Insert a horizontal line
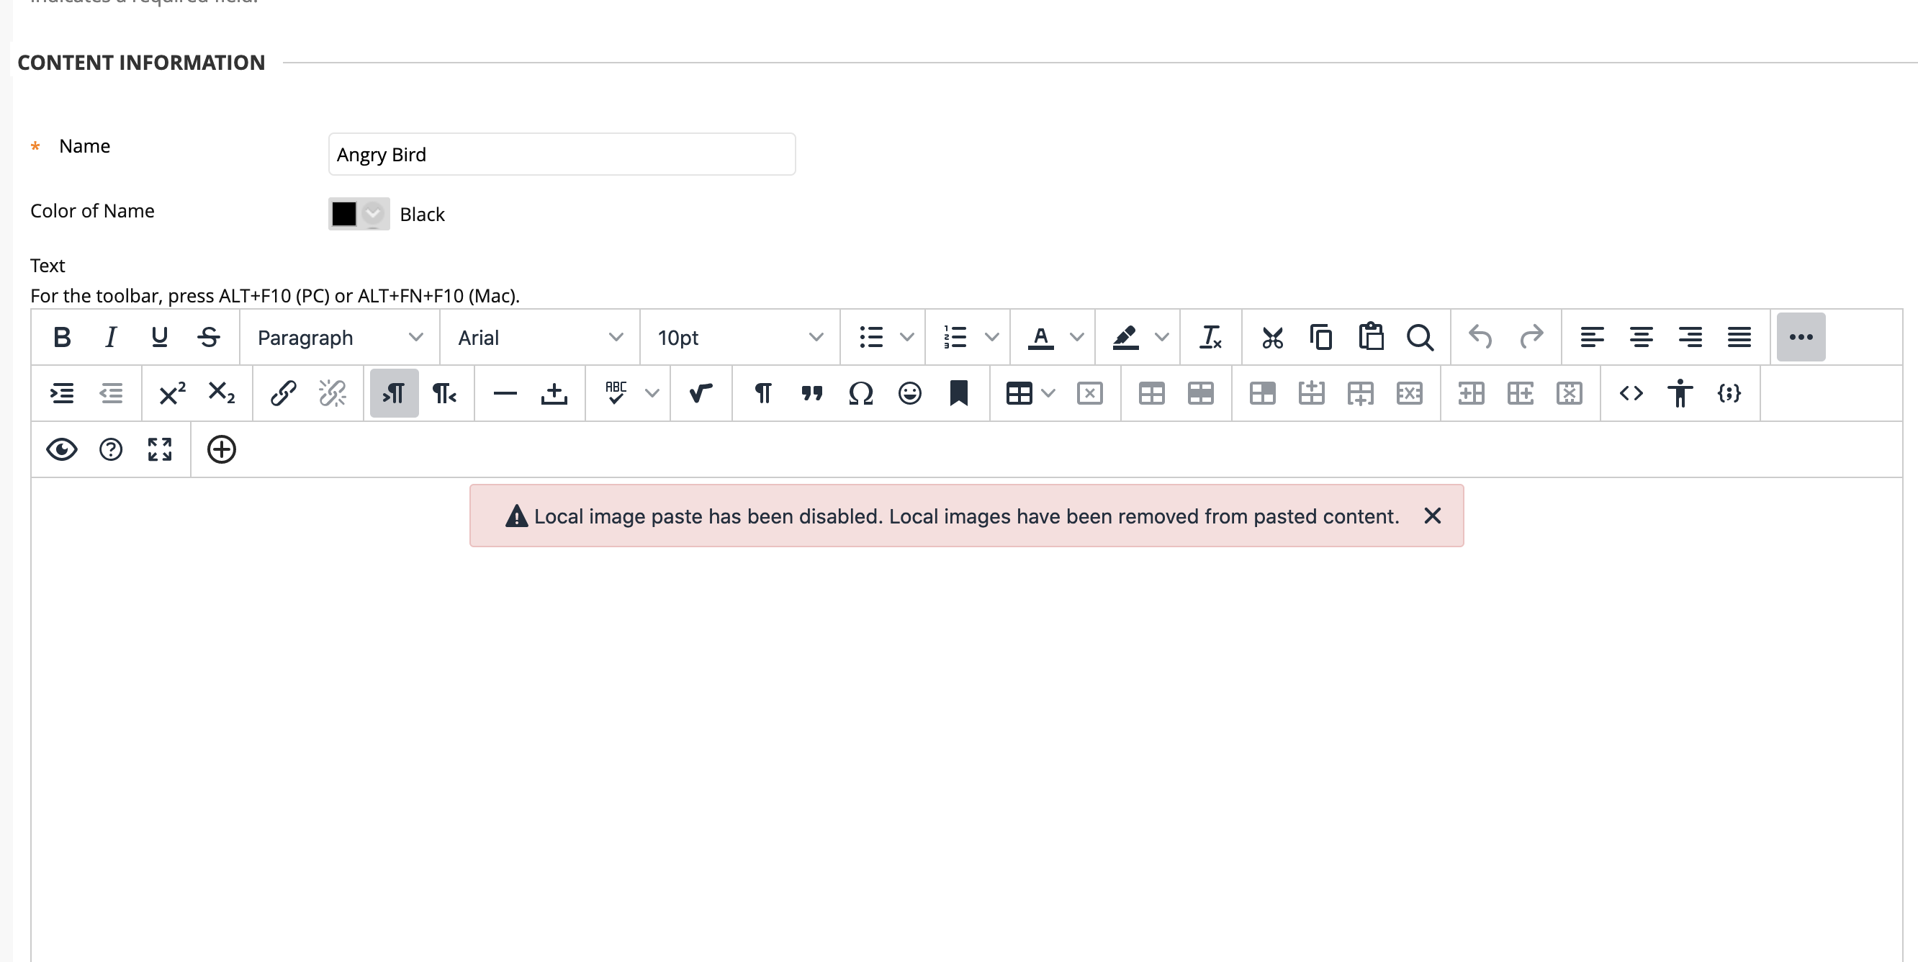 (x=505, y=393)
